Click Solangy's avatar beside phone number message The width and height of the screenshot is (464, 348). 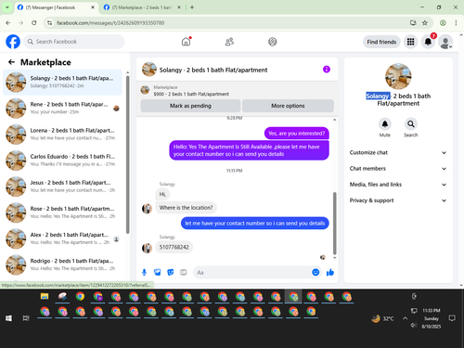(x=147, y=248)
